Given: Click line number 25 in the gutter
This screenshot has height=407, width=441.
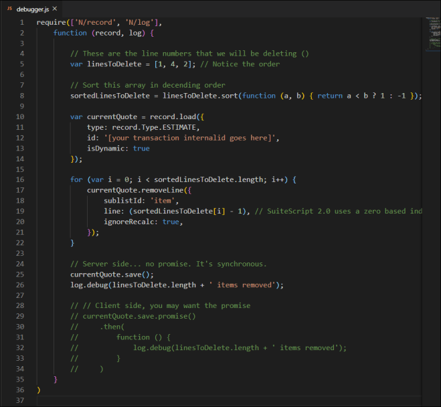Looking at the screenshot, I should click(x=20, y=274).
